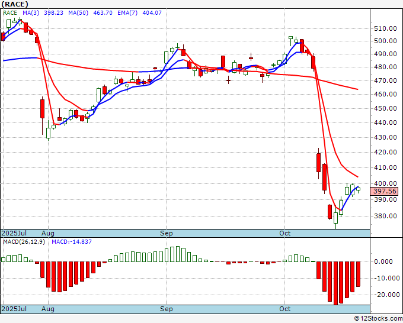Click the MACD(26,12,9) indicator label
The image size is (403, 323).
pos(24,242)
